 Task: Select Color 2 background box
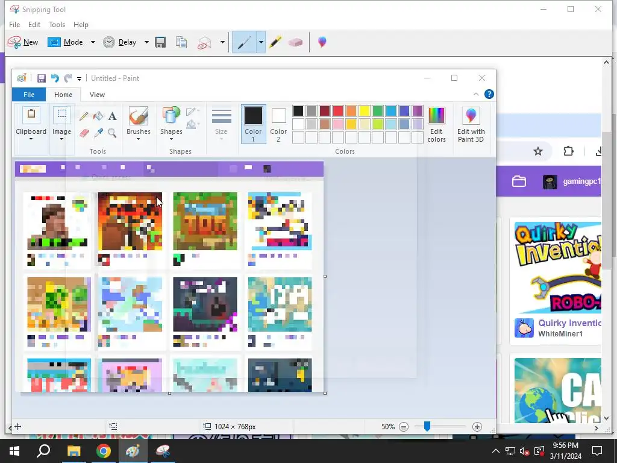(x=278, y=124)
